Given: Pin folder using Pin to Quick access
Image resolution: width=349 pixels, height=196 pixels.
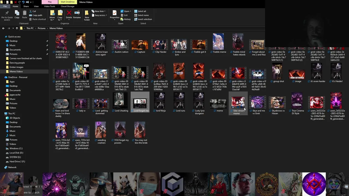Looking at the screenshot, I should 7,15.
